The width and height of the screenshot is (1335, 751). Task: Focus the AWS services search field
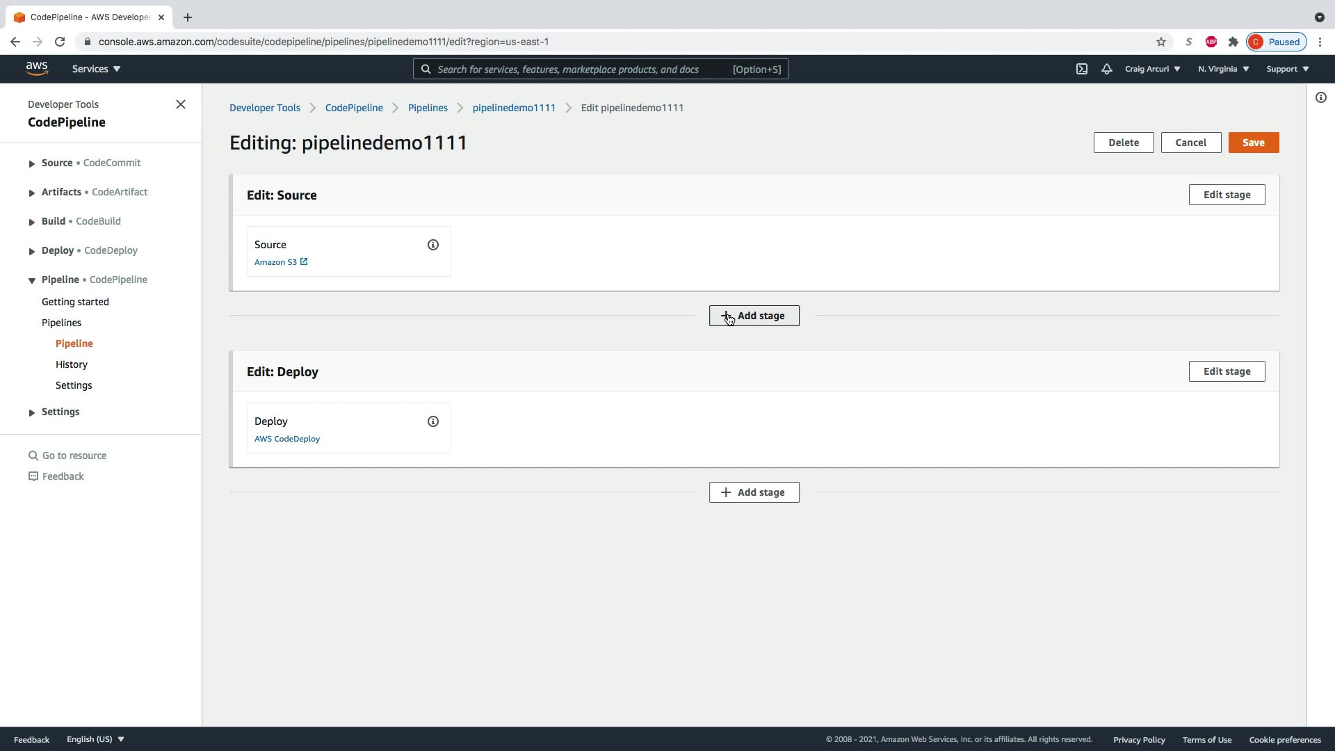click(x=577, y=70)
